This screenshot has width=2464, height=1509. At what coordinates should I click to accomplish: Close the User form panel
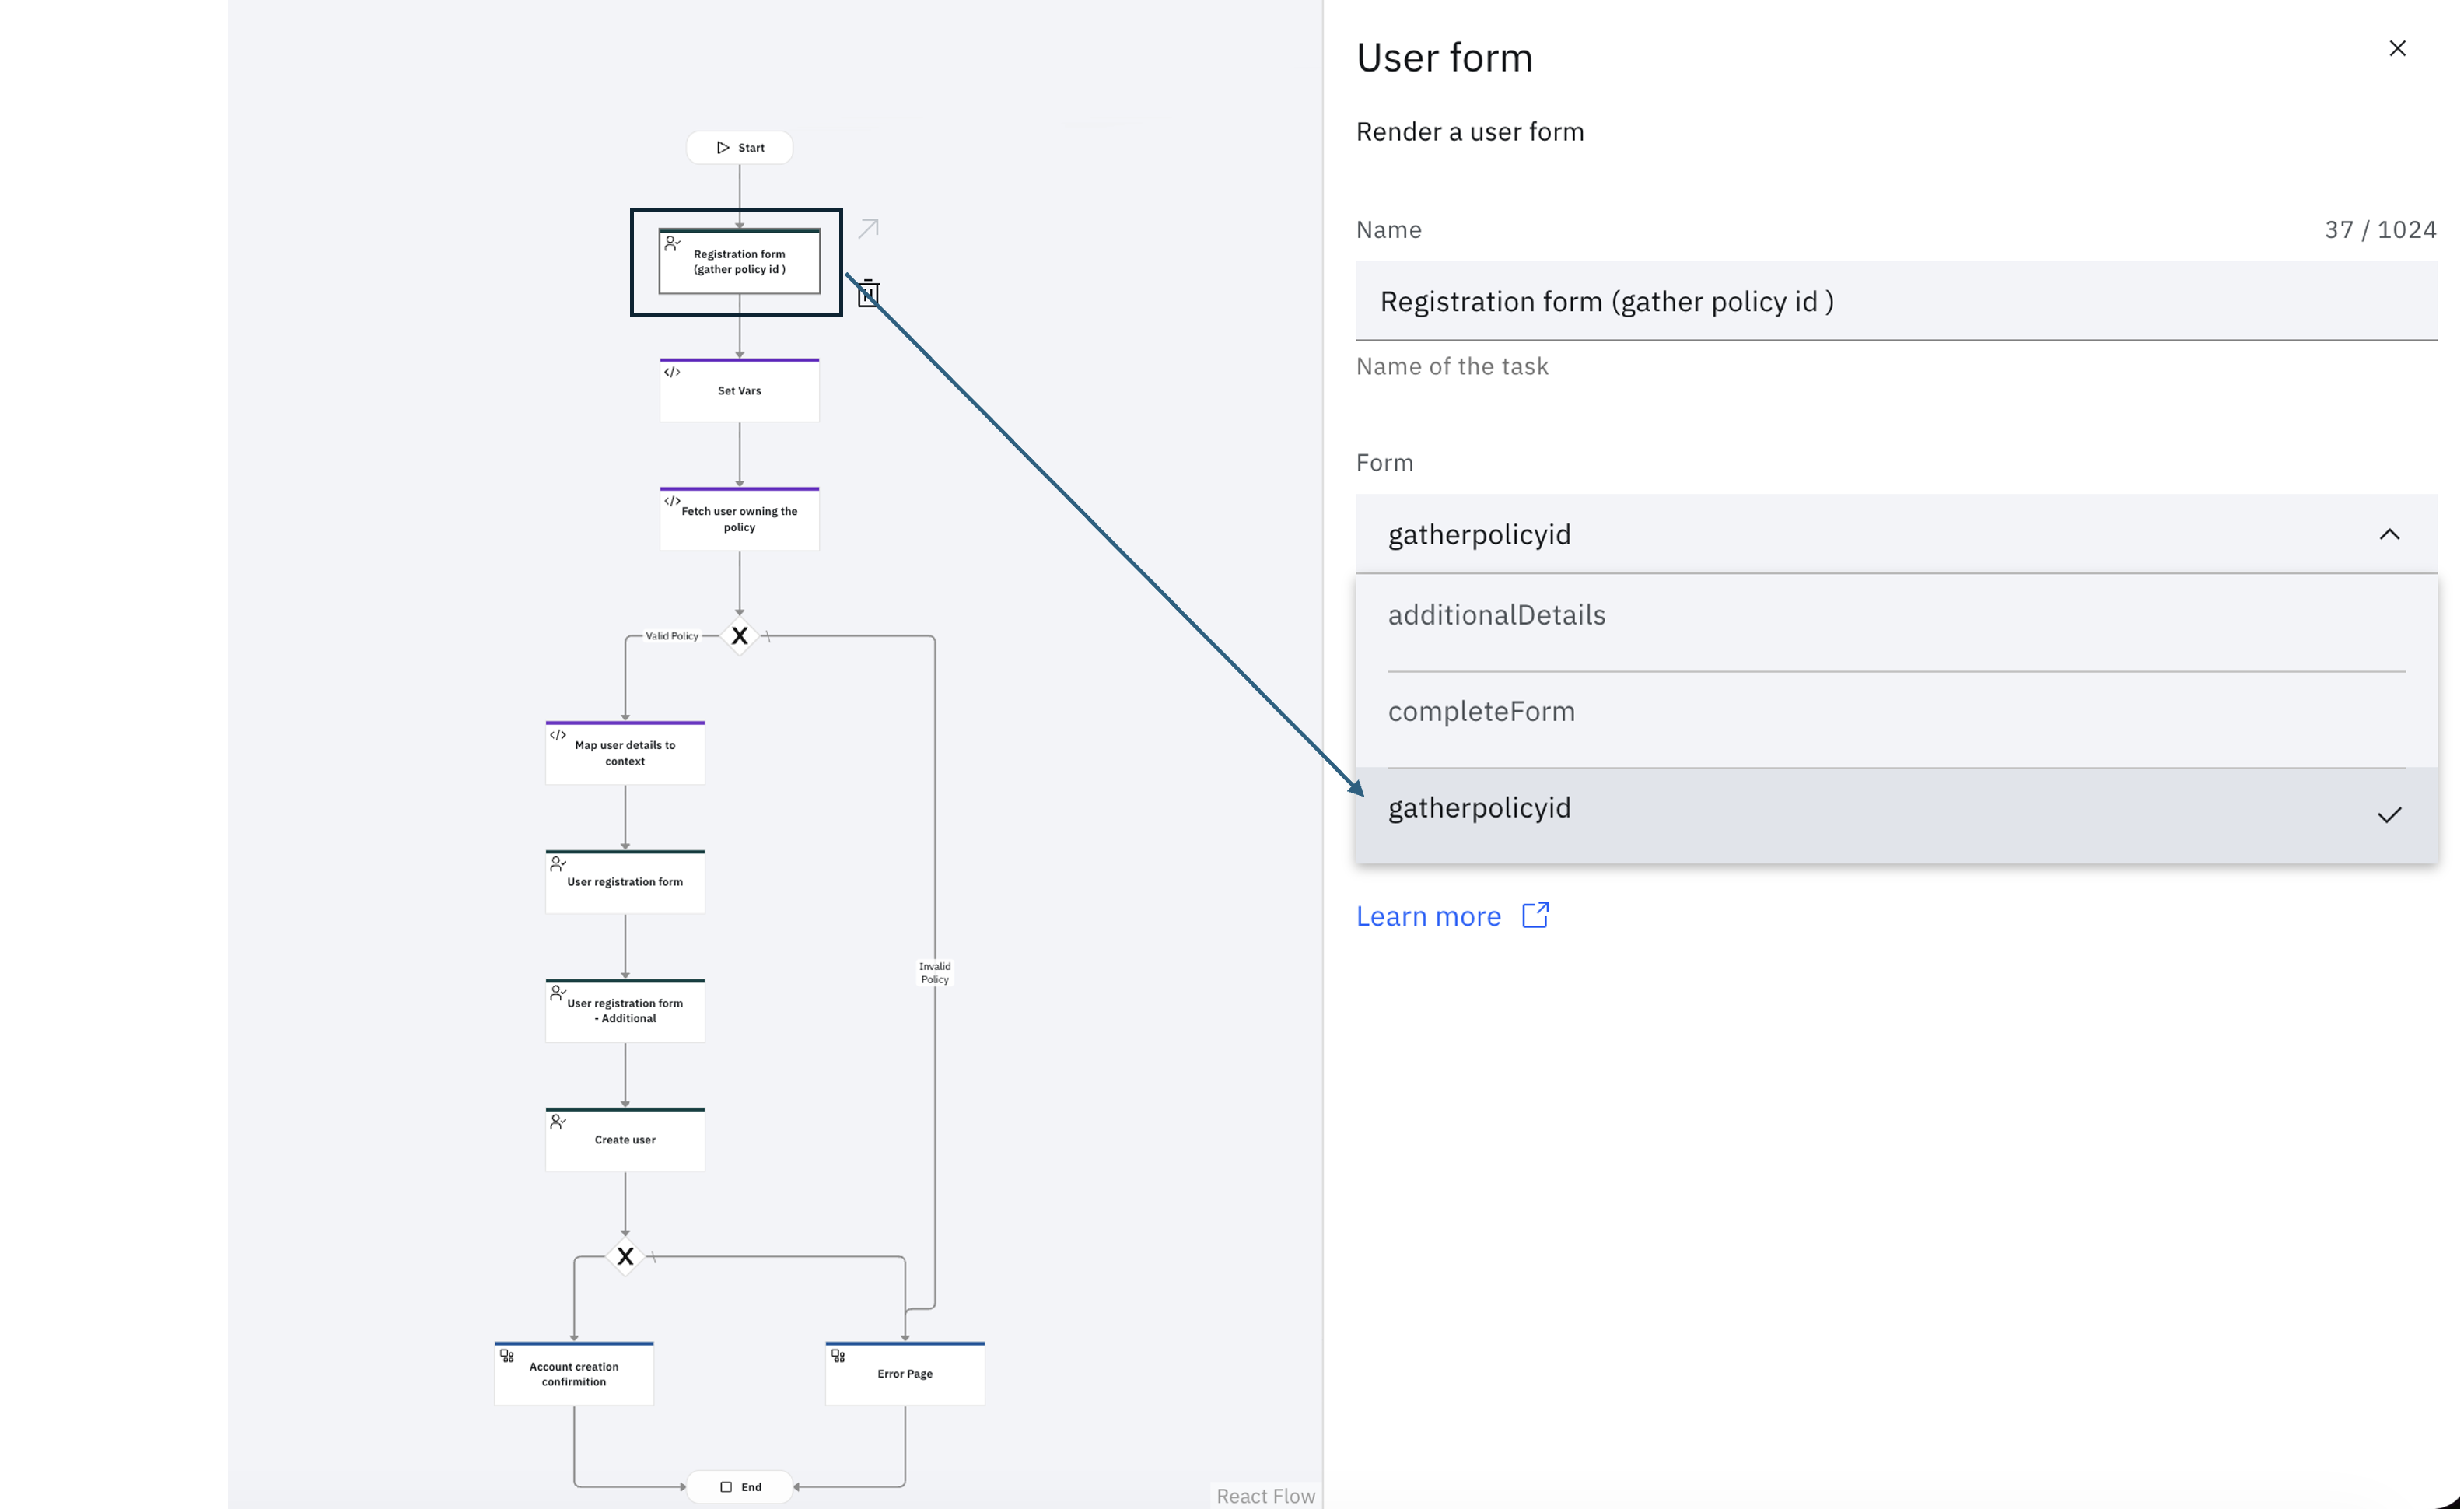[2397, 48]
